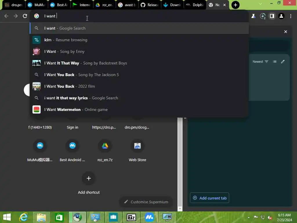The height and width of the screenshot is (223, 297).
Task: Select 'i want it that way lyrics' suggestion
Action: pos(139,98)
